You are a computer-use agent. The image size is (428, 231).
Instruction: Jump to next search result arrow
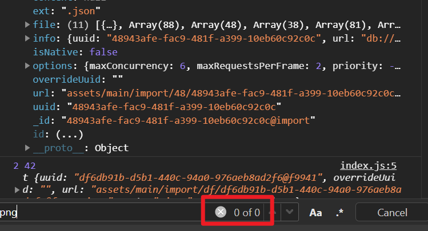(290, 212)
